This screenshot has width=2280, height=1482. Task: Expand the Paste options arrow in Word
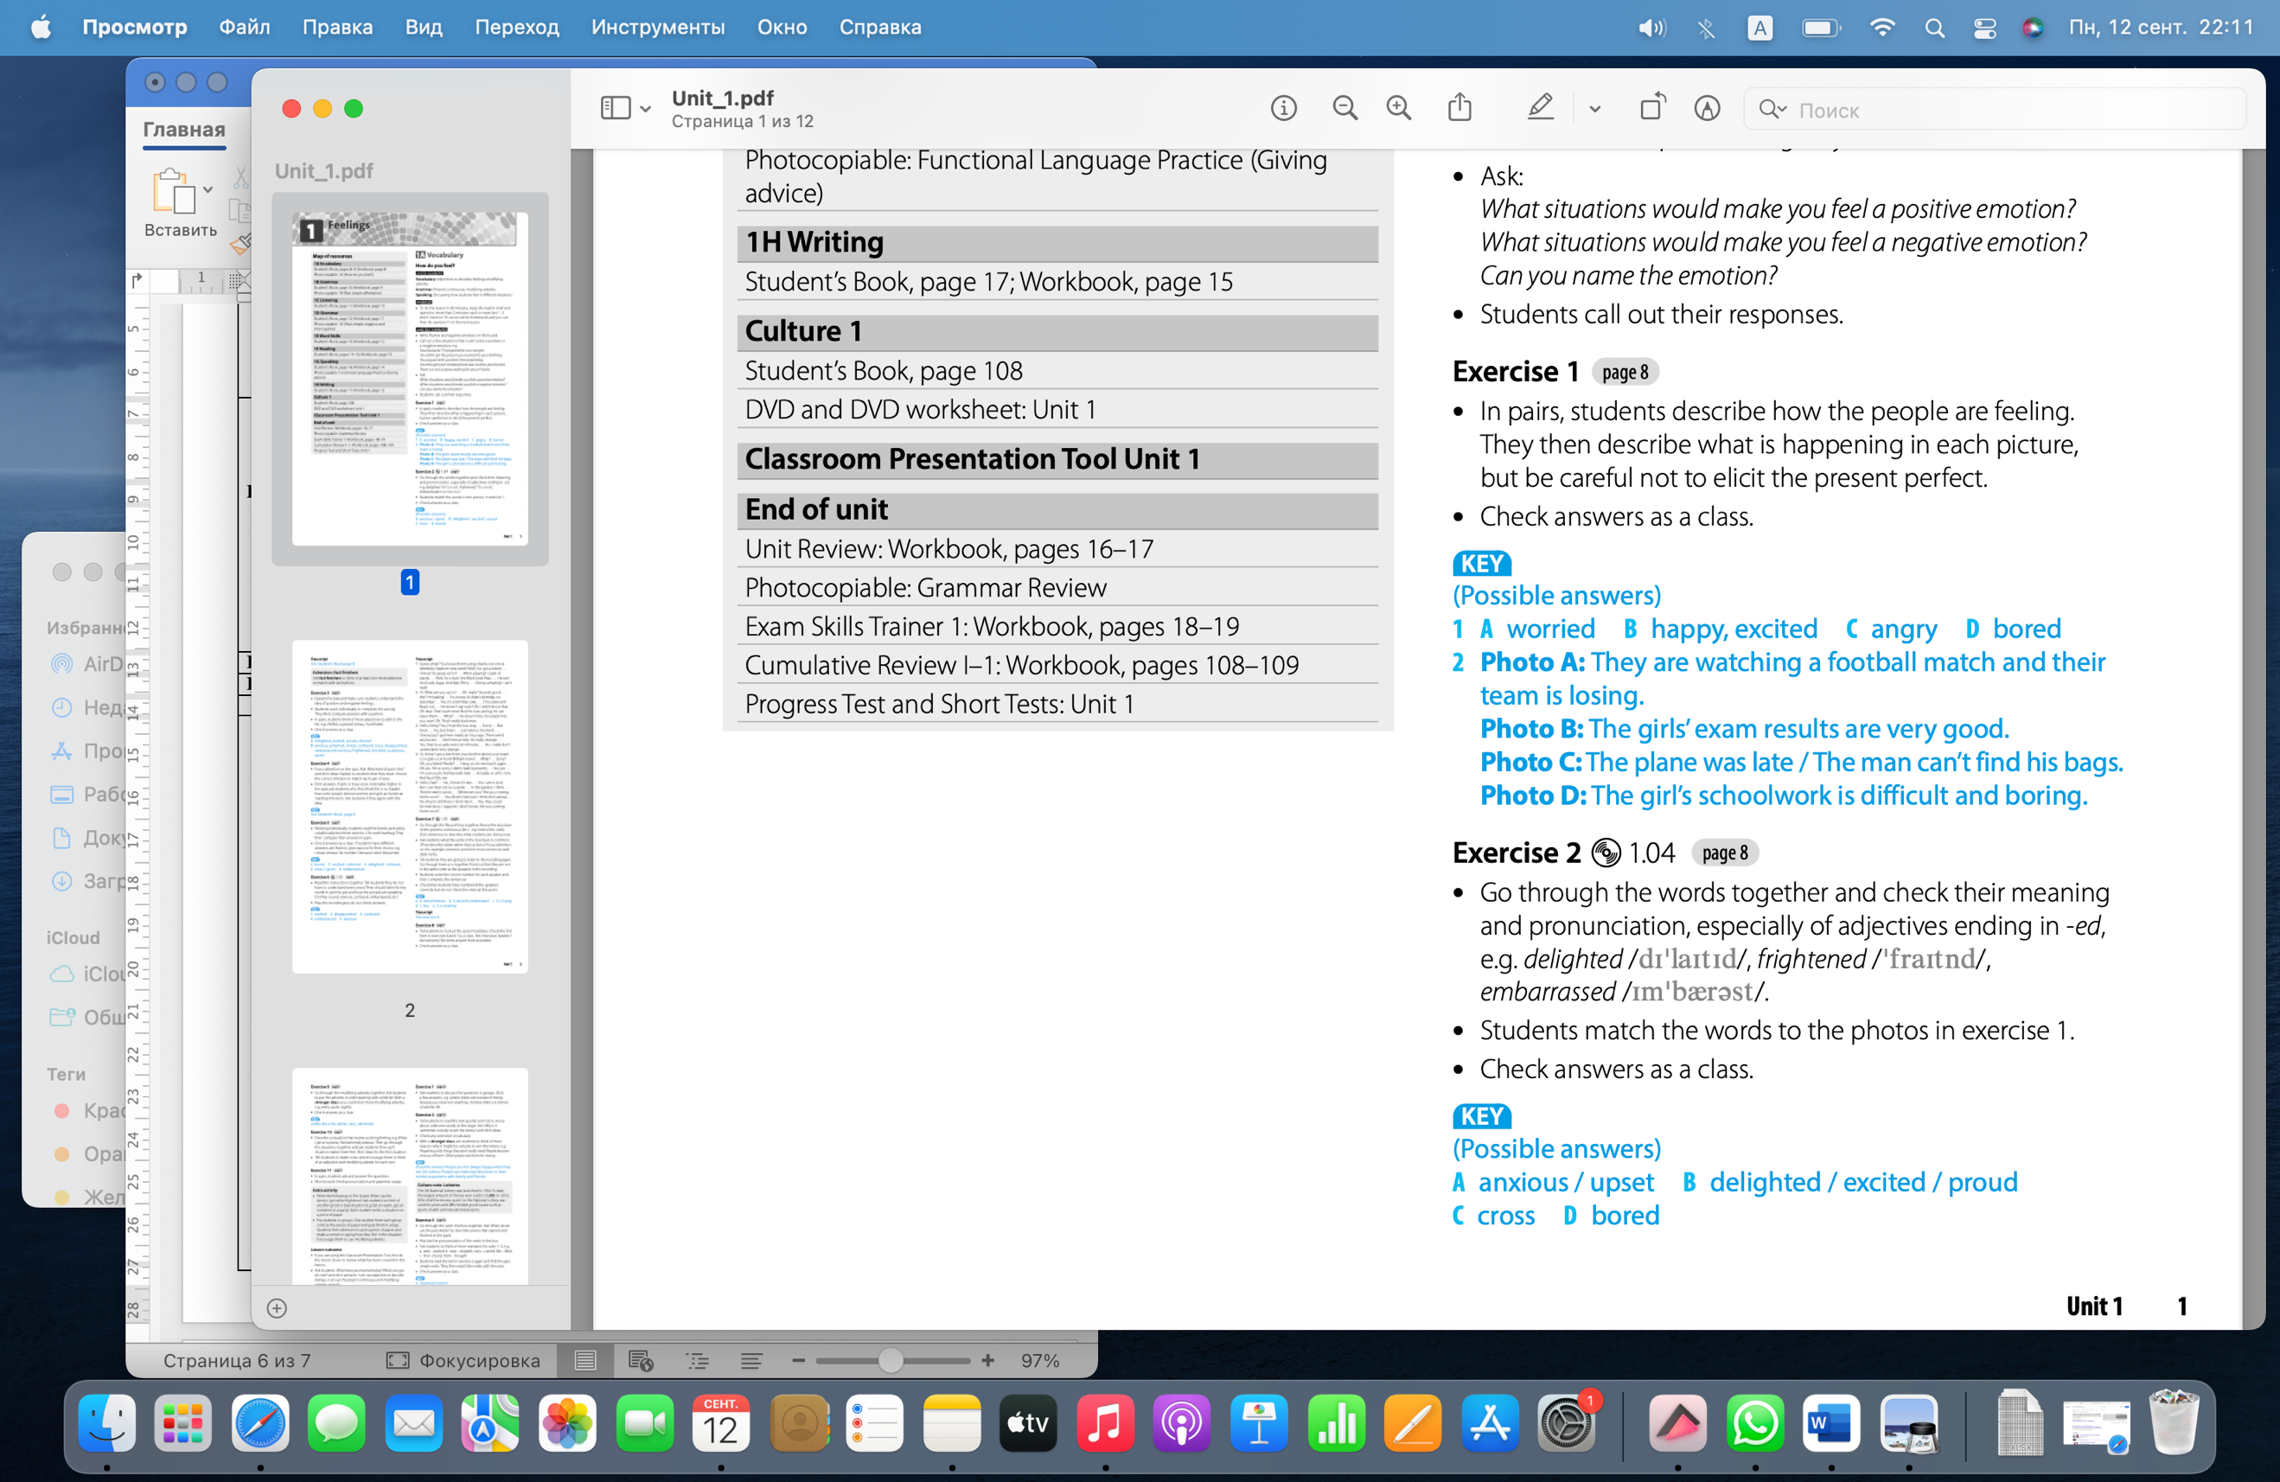208,189
